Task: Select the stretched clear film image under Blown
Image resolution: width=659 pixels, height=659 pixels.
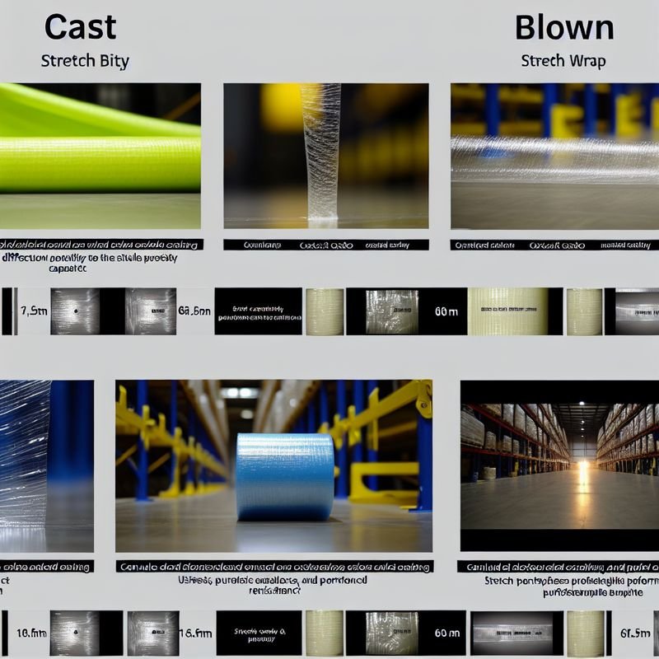Action: tap(554, 155)
